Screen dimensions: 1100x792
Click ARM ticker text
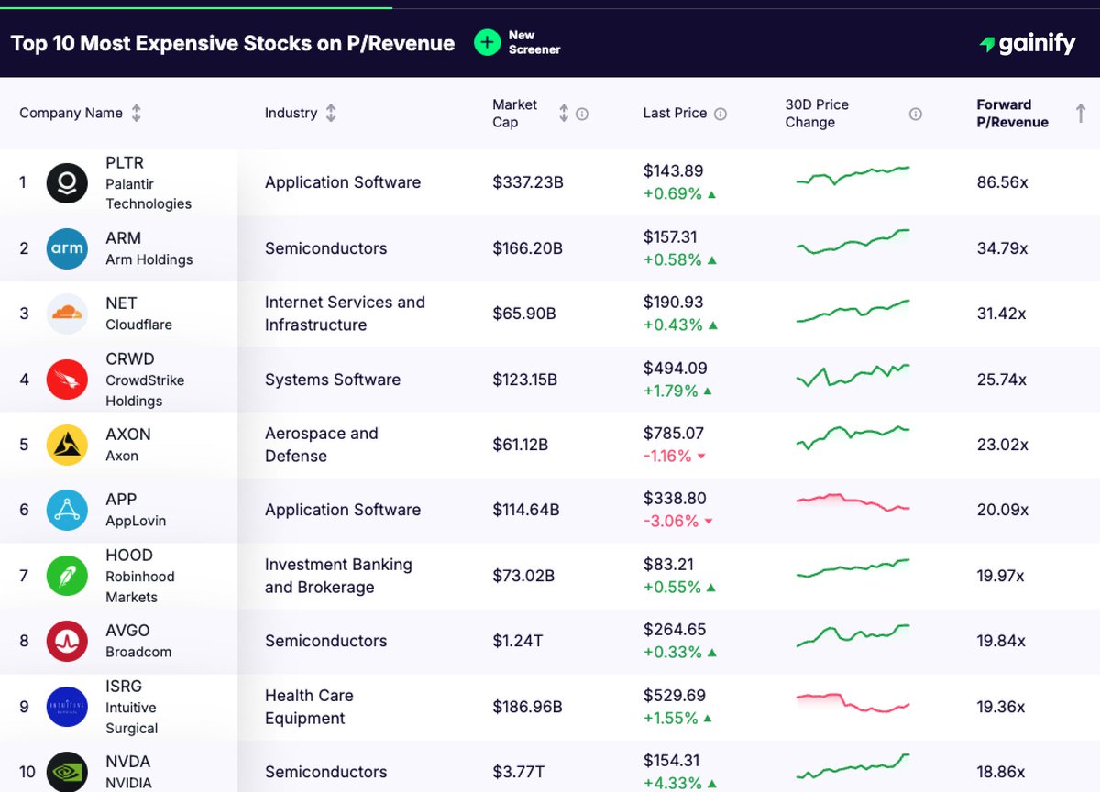[123, 238]
